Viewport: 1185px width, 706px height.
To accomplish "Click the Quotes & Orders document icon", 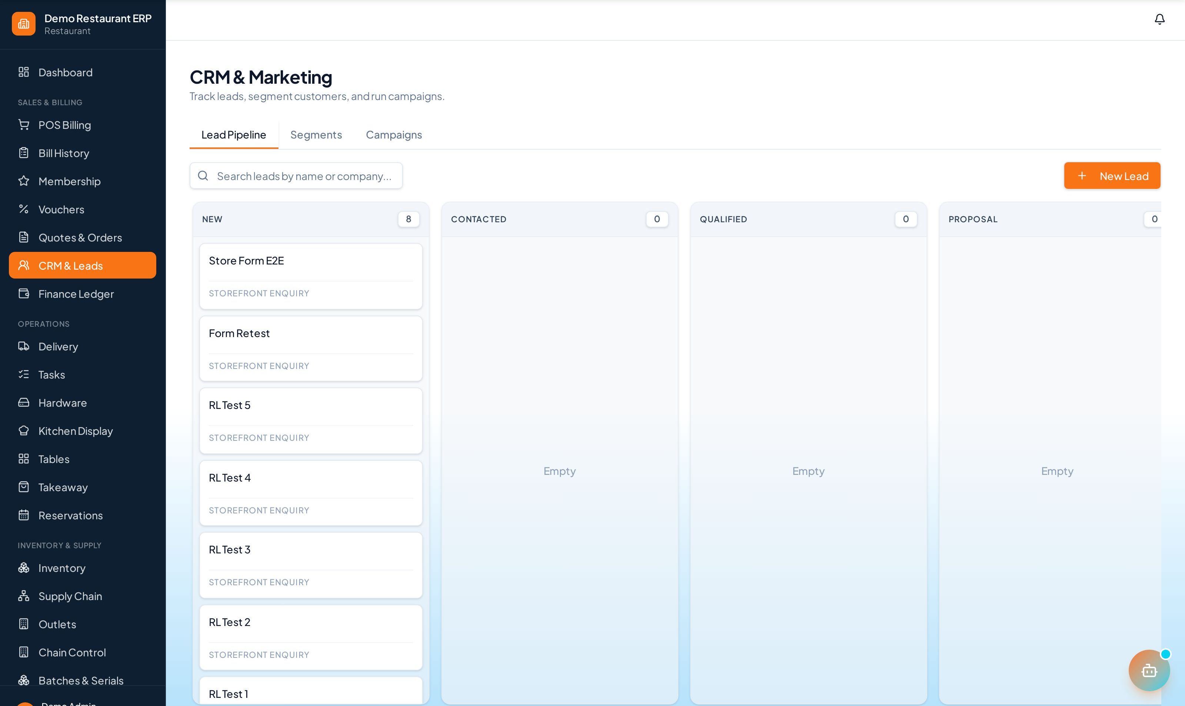I will tap(24, 237).
